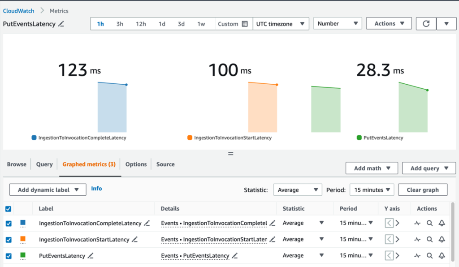Uncheck the select-all checkbox in table header

(8, 209)
